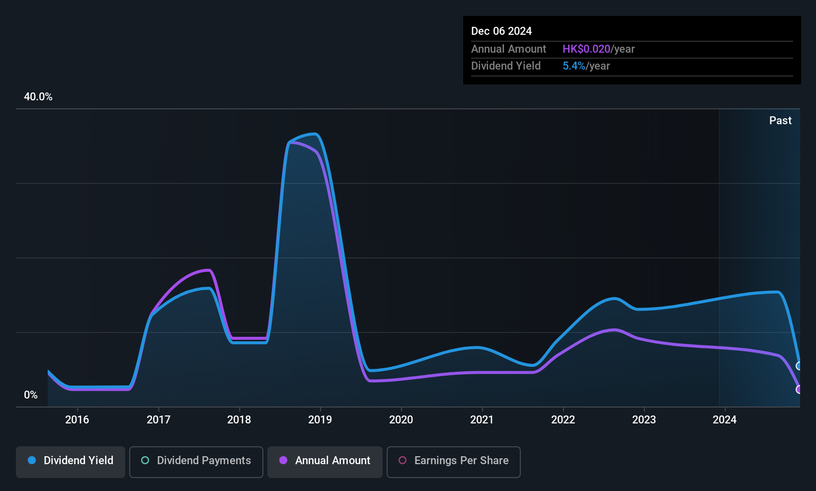The height and width of the screenshot is (491, 816).
Task: Show the Earnings Per Share series
Action: click(x=453, y=462)
